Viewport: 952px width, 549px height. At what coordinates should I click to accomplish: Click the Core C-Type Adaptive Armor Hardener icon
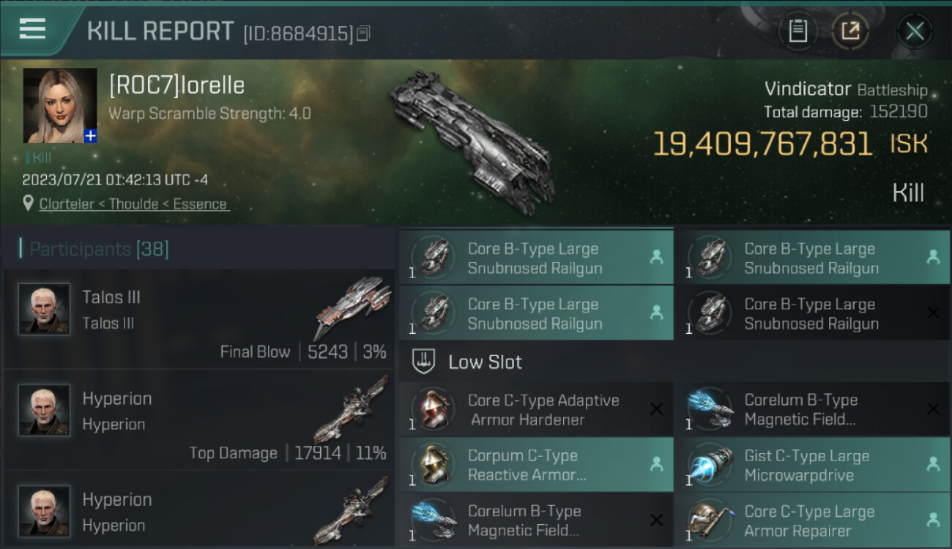(x=434, y=409)
